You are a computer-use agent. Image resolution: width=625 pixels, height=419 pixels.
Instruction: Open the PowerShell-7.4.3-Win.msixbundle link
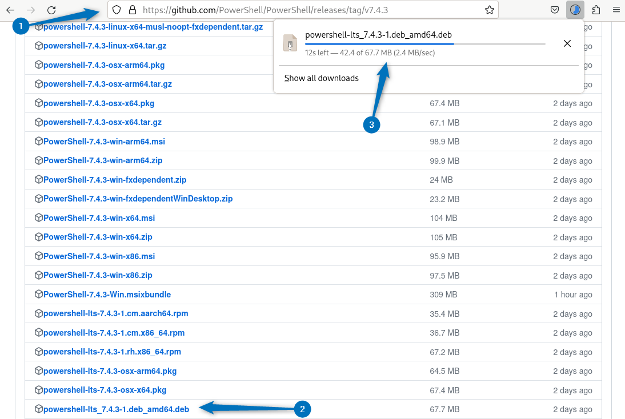[x=107, y=295]
